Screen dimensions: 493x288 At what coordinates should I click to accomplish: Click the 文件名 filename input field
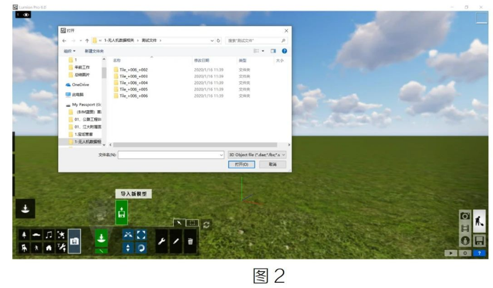click(168, 155)
